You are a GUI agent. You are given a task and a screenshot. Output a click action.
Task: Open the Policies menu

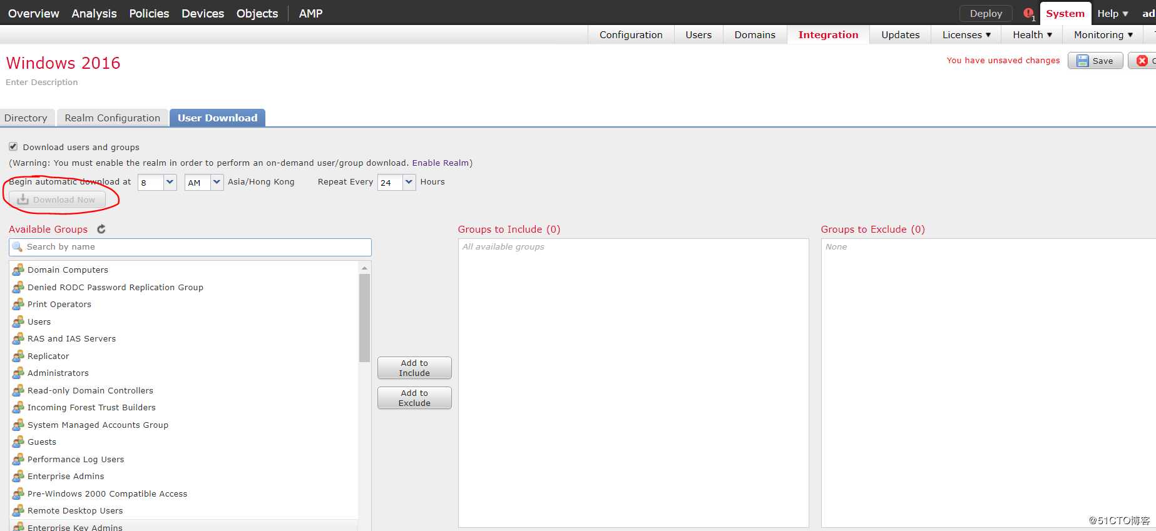[x=149, y=13]
